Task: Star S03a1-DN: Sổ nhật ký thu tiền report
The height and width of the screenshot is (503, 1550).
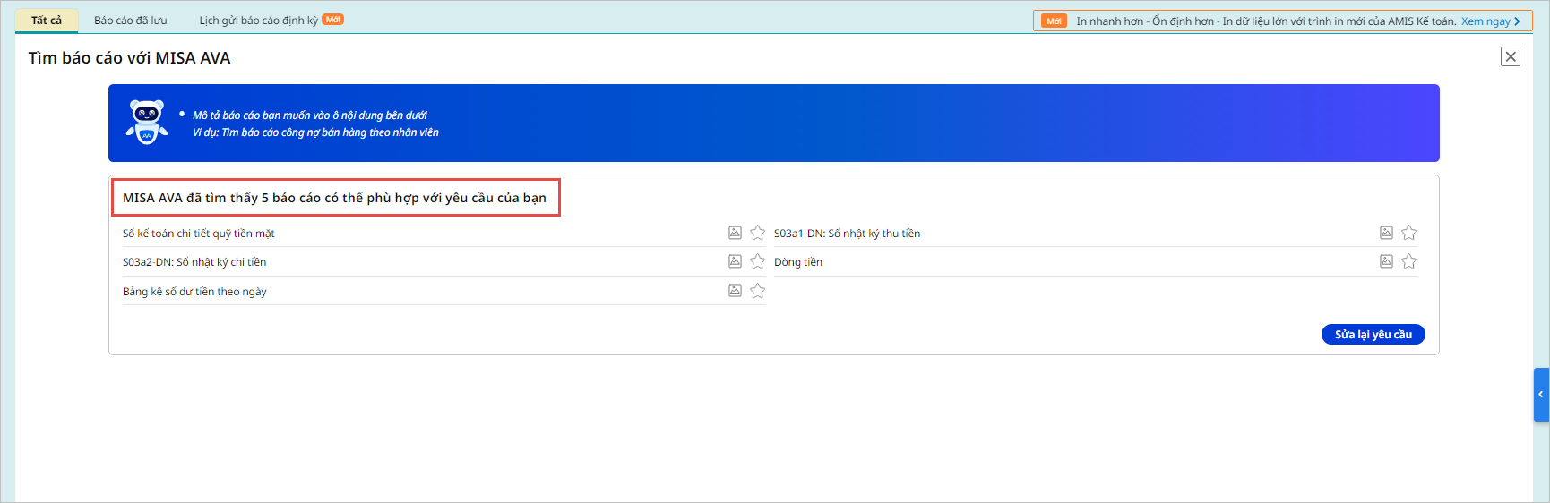Action: click(1409, 233)
